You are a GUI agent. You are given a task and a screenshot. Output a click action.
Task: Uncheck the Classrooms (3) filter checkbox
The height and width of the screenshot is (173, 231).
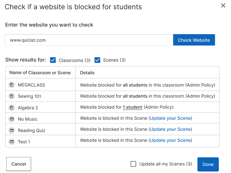(x=53, y=60)
